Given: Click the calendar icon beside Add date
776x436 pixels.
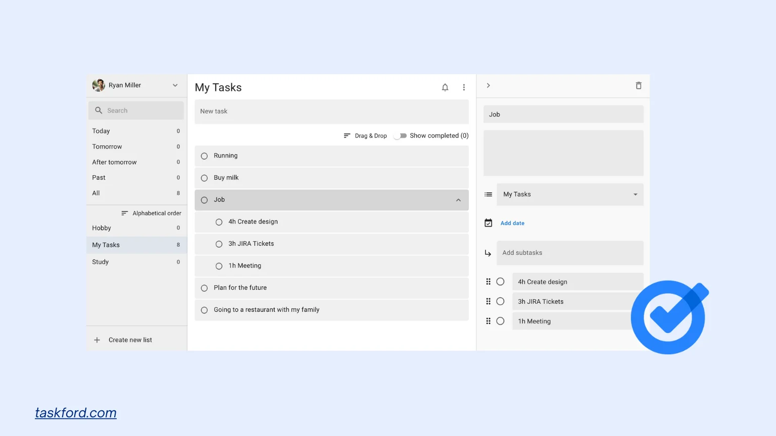Looking at the screenshot, I should point(488,223).
